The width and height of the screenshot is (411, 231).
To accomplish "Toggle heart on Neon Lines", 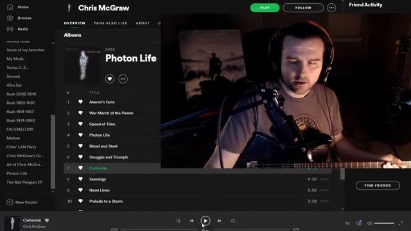I will tap(80, 190).
